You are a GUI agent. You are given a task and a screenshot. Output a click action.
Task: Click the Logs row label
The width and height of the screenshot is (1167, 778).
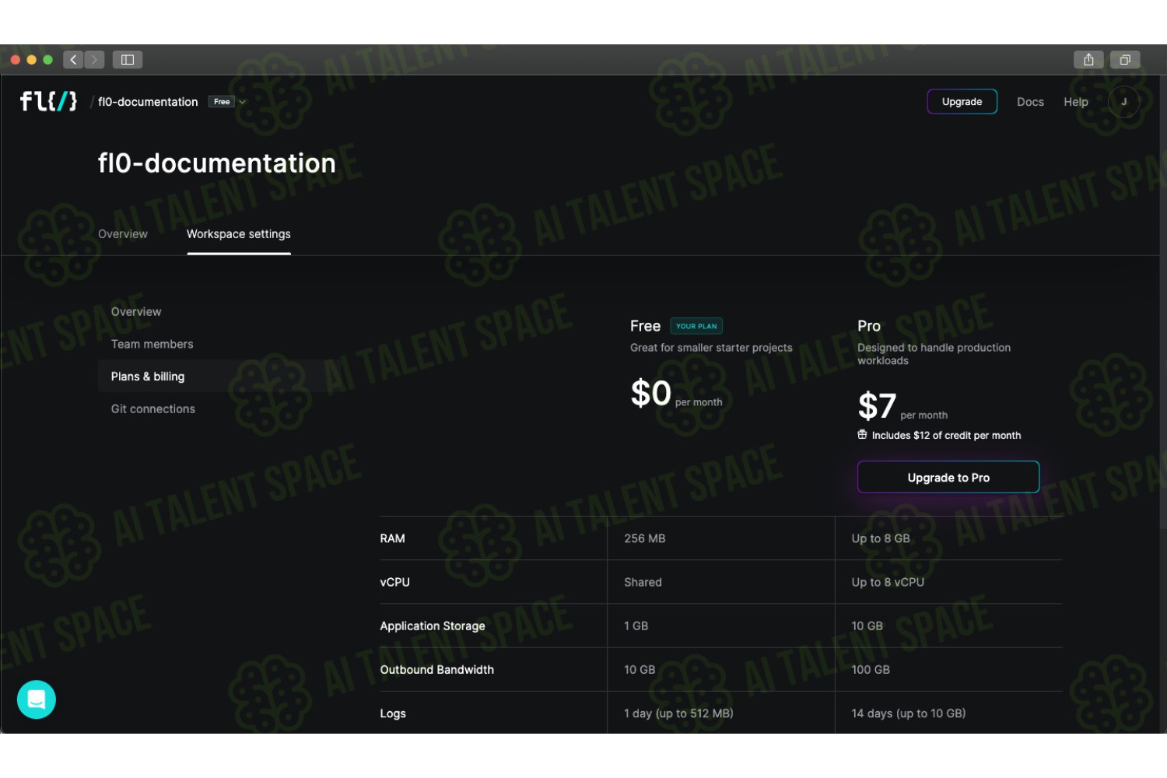[393, 713]
